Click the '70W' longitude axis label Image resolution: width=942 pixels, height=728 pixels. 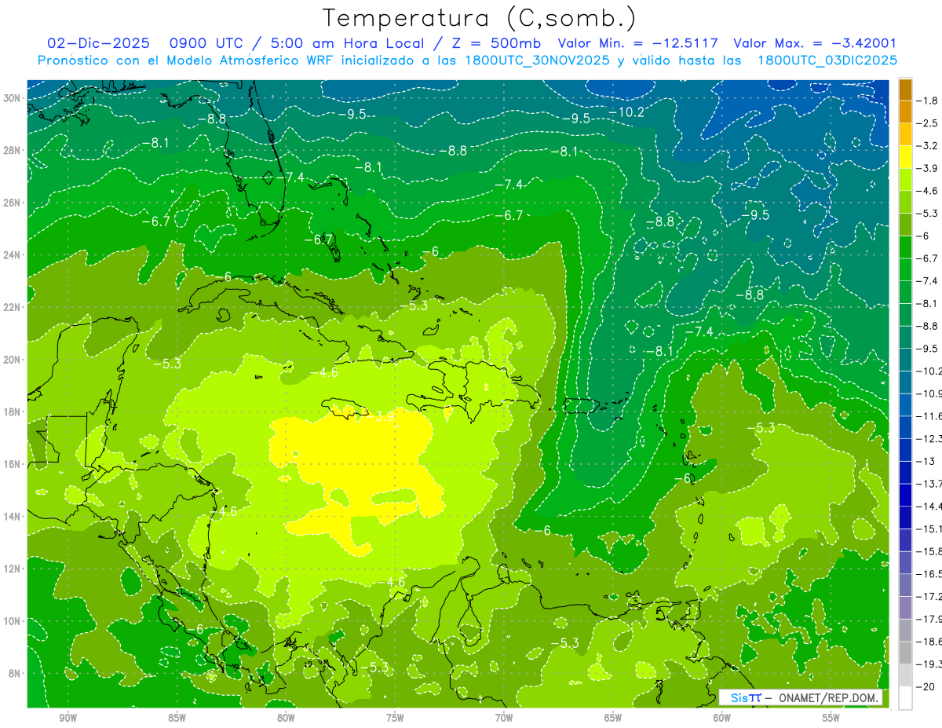504,718
